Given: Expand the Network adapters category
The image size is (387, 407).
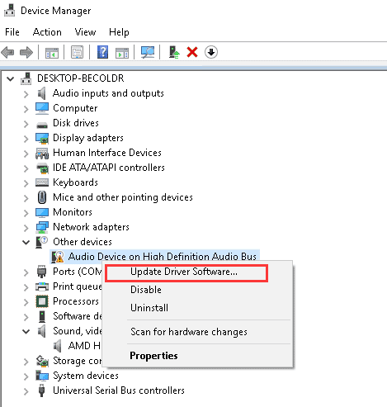Looking at the screenshot, I should point(26,228).
